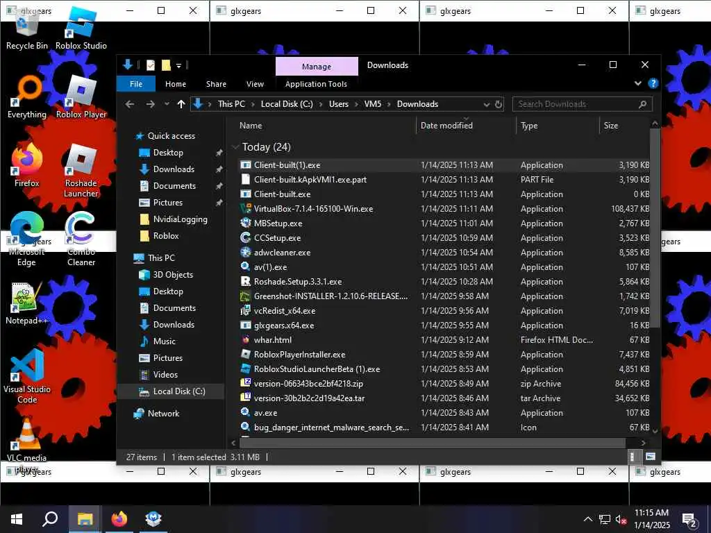Open Customize Quick Access Toolbar dropdown

(x=178, y=66)
